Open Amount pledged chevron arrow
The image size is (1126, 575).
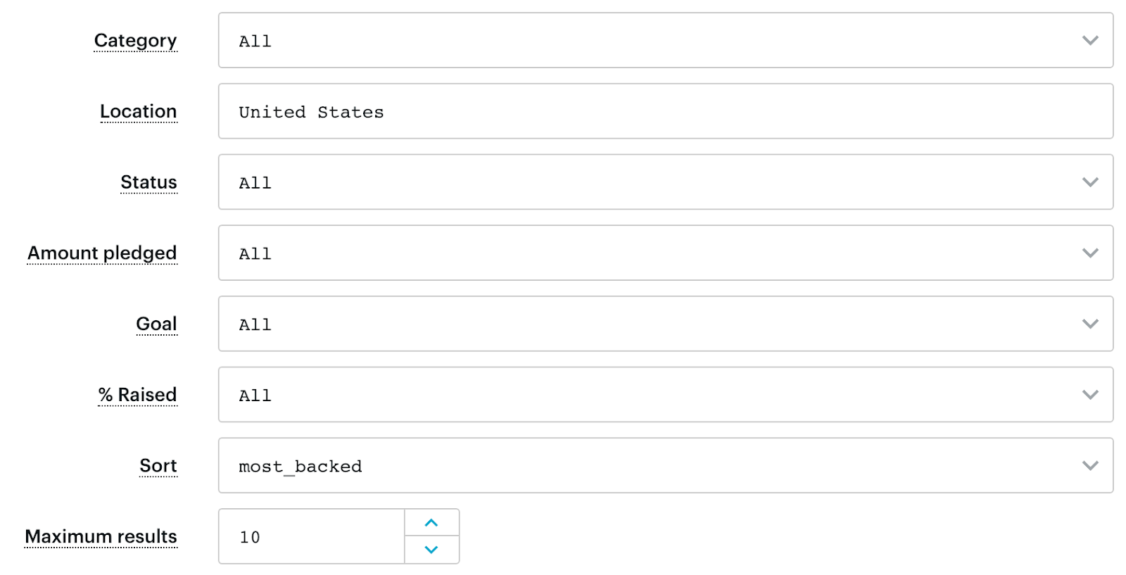point(1090,253)
